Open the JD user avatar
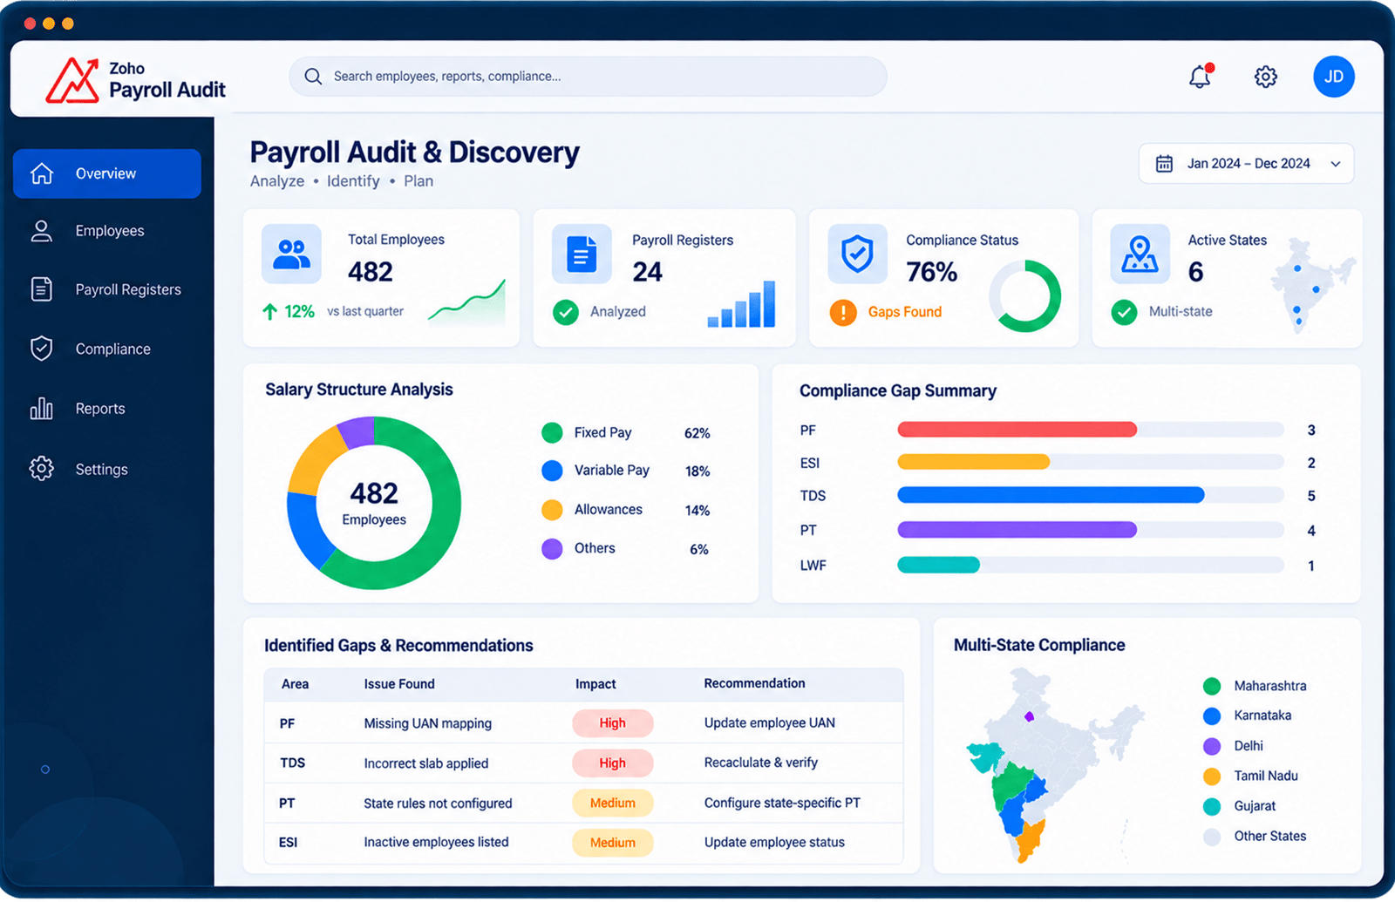 point(1334,77)
